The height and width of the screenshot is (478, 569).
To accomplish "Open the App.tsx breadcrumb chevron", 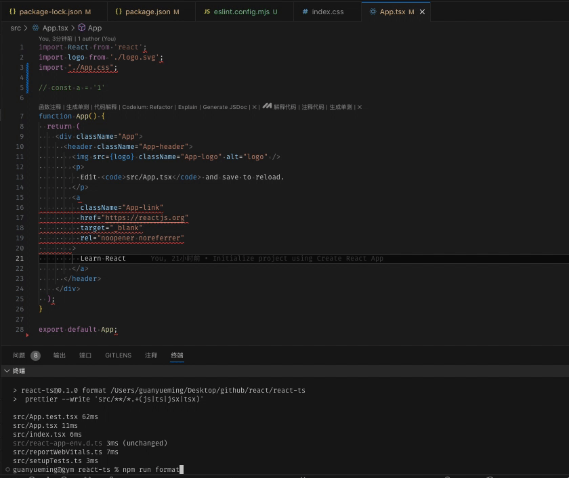I will [72, 28].
